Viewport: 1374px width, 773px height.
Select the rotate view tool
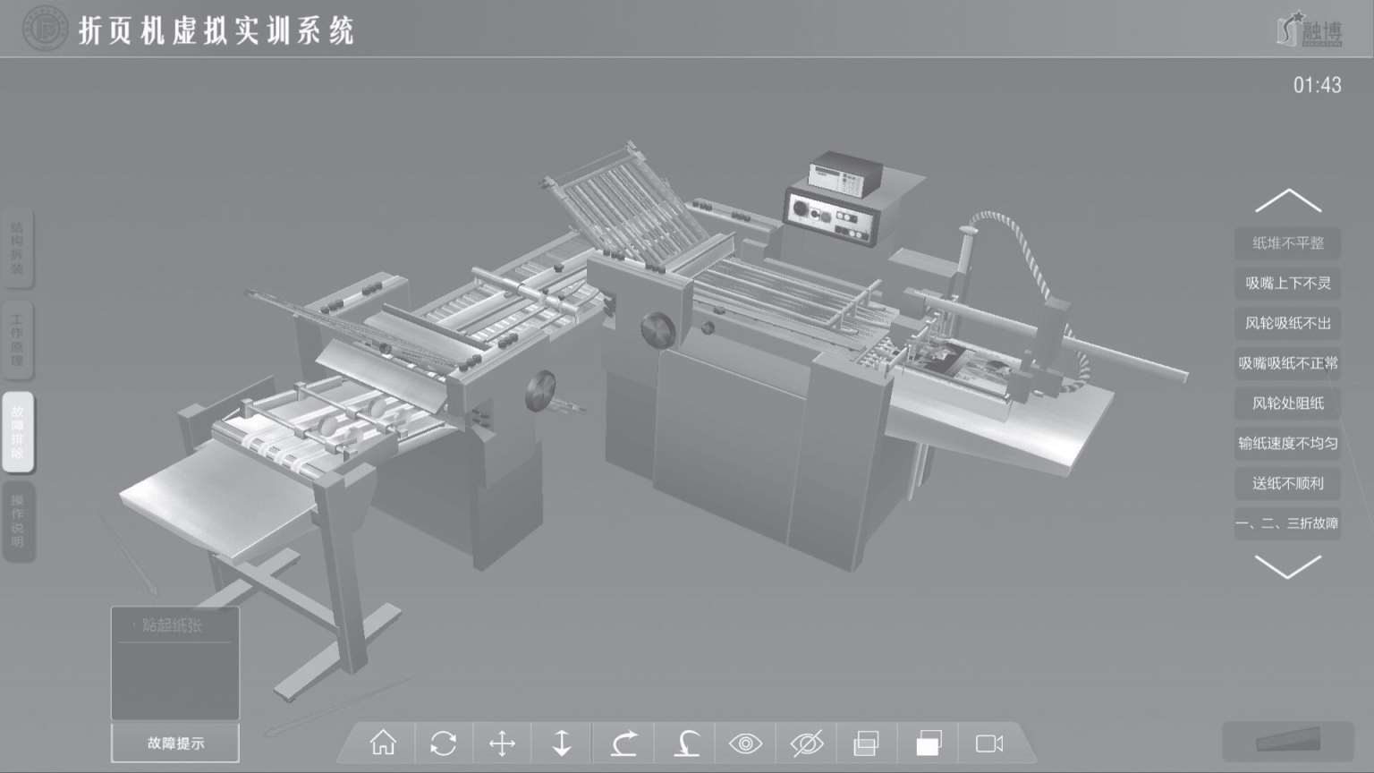click(x=443, y=743)
